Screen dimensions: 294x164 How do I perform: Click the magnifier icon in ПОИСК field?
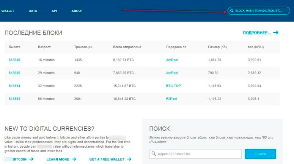point(154,154)
